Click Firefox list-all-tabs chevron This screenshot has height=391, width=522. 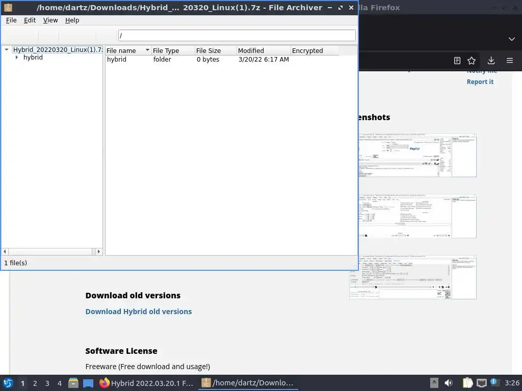point(512,39)
